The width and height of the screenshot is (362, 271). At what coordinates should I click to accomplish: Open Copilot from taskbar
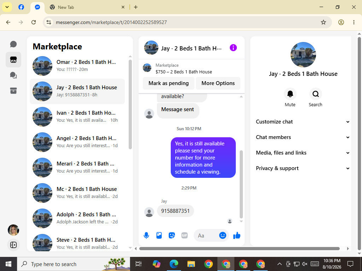[x=157, y=264]
